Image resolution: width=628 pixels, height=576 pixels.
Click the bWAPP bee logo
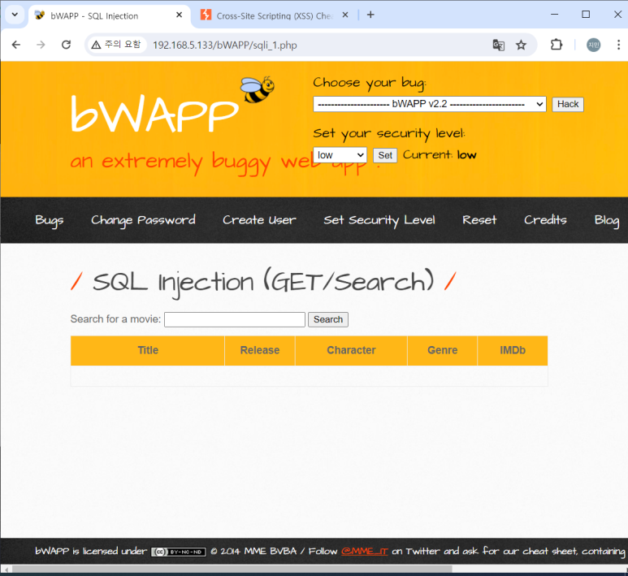(x=257, y=89)
